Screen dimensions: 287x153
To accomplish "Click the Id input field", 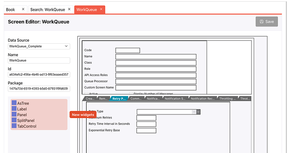I will coord(39,74).
